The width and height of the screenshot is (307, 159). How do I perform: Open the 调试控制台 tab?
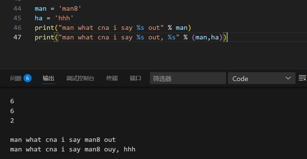pyautogui.click(x=80, y=79)
